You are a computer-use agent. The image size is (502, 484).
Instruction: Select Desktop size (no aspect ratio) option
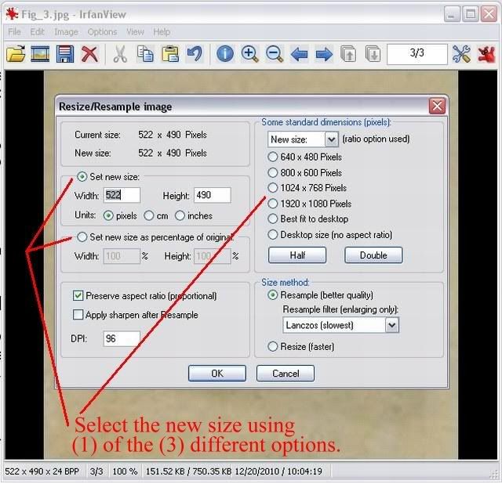click(272, 235)
